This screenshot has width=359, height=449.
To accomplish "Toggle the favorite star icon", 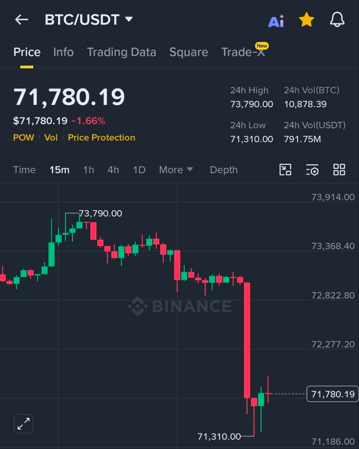I will pos(306,20).
